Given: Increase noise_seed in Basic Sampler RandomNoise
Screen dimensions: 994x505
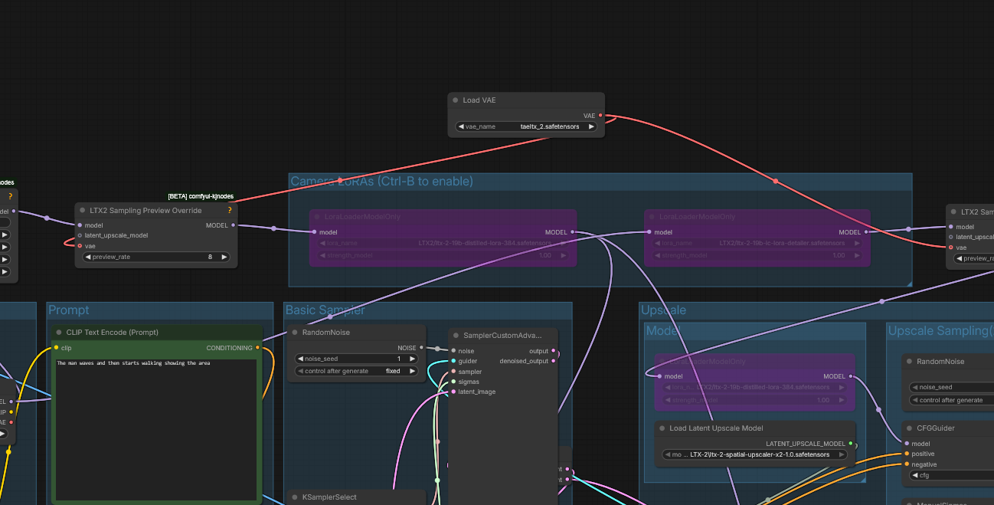Looking at the screenshot, I should coord(413,359).
